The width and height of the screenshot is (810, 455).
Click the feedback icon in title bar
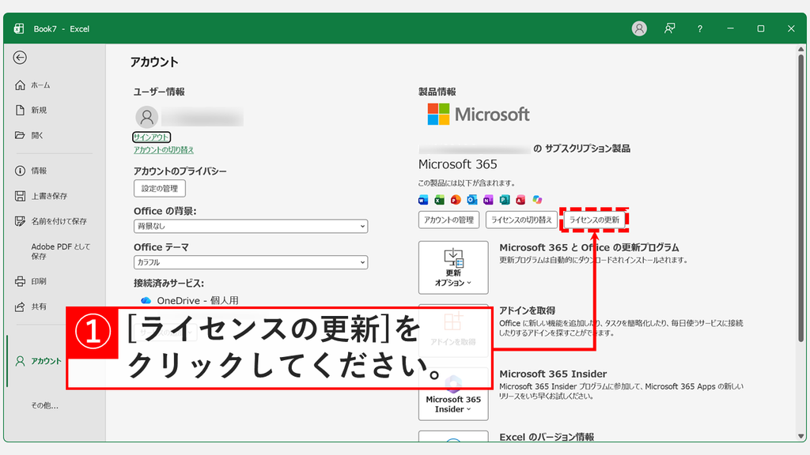[669, 28]
